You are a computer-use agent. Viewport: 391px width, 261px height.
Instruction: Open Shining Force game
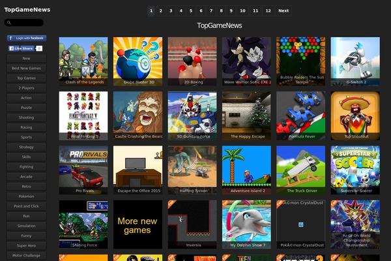click(83, 224)
